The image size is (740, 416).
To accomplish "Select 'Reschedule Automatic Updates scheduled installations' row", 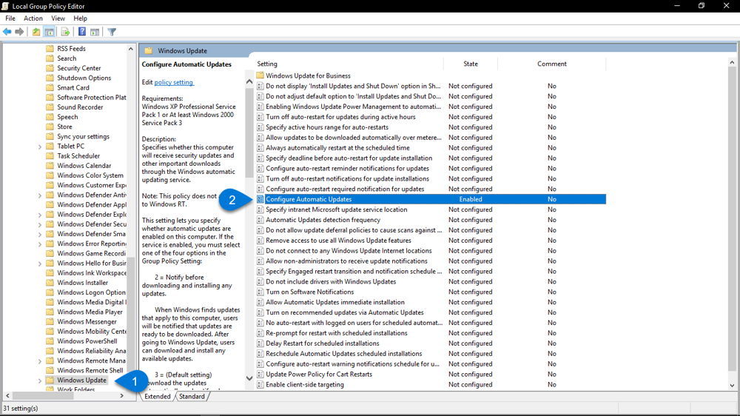I will (x=431, y=354).
